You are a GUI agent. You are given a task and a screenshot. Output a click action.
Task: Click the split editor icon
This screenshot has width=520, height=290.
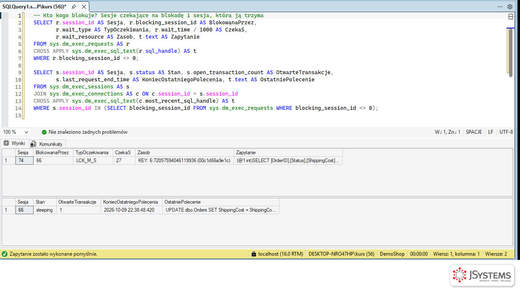pyautogui.click(x=510, y=17)
